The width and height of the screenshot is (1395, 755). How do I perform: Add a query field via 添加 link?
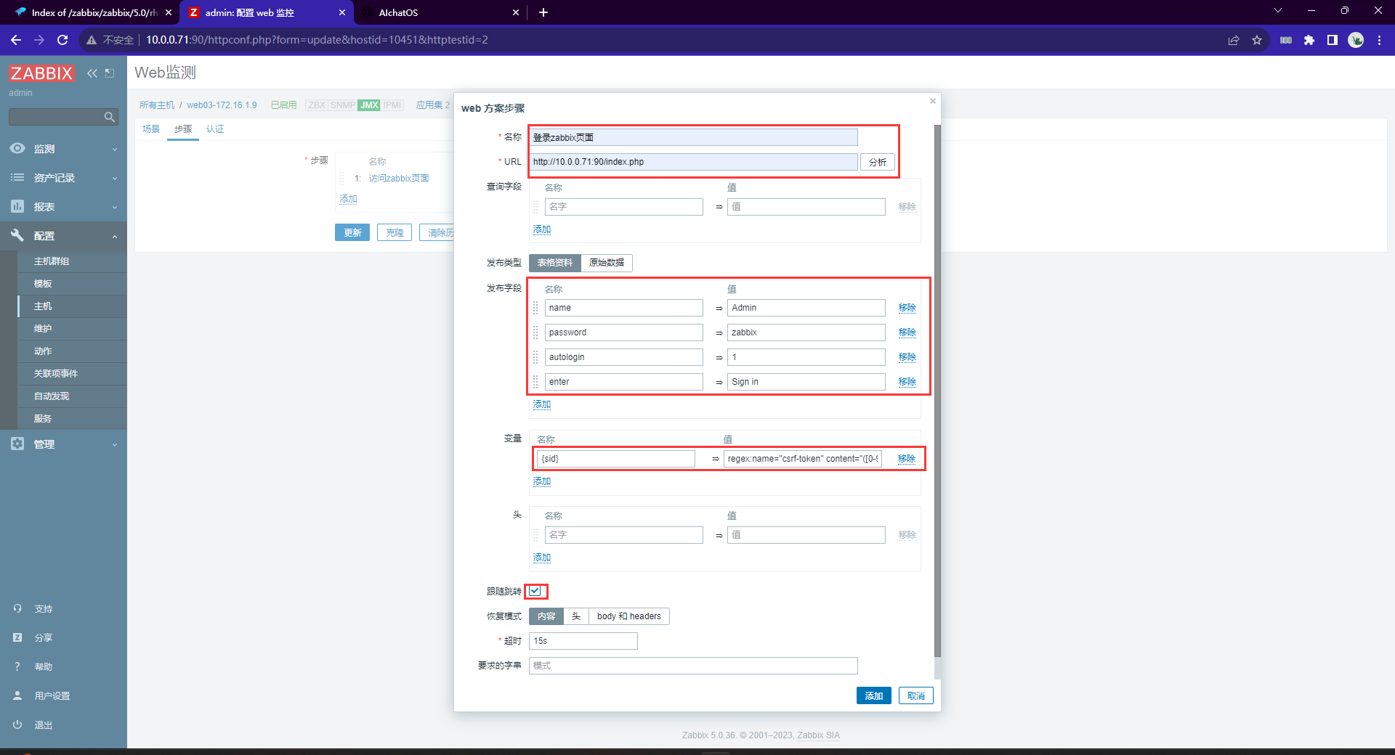(x=542, y=229)
